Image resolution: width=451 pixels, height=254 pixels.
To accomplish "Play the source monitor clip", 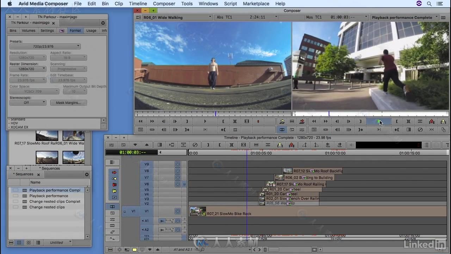I will coord(205,121).
